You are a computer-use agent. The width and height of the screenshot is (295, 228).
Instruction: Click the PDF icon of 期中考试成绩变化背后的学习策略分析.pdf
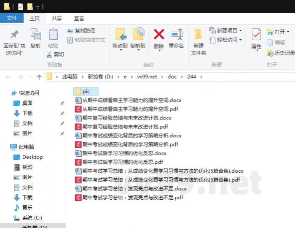point(78,144)
